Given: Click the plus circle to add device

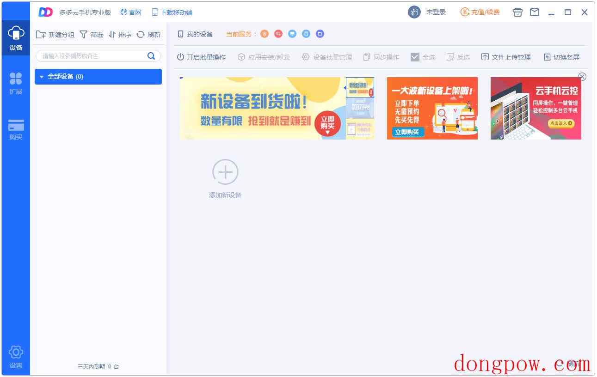Looking at the screenshot, I should [x=225, y=172].
